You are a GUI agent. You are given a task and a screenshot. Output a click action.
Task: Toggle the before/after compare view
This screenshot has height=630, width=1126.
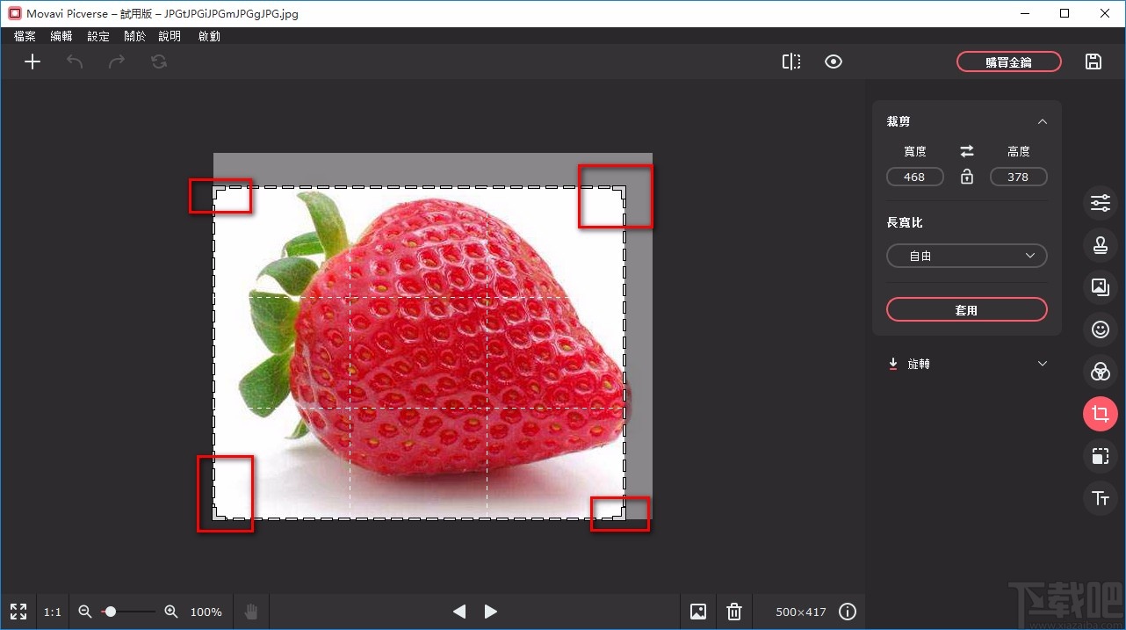pyautogui.click(x=791, y=62)
